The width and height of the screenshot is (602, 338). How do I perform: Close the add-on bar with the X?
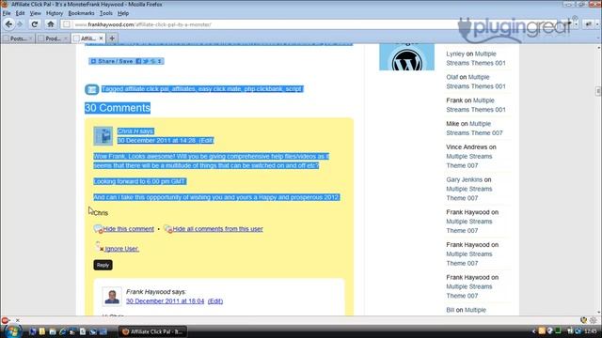click(x=17, y=320)
